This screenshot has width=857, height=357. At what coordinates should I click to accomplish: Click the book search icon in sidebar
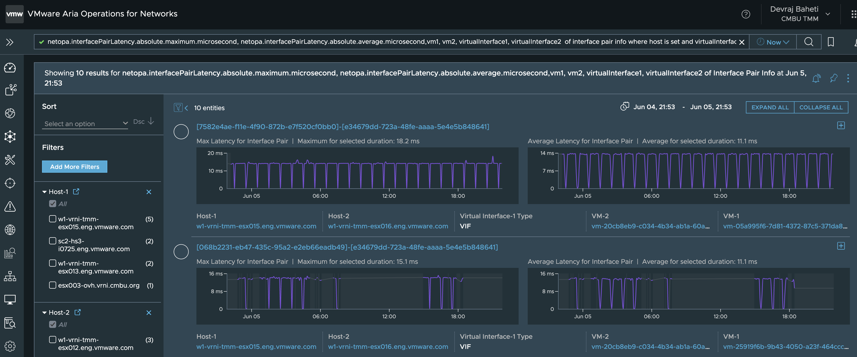tap(10, 323)
